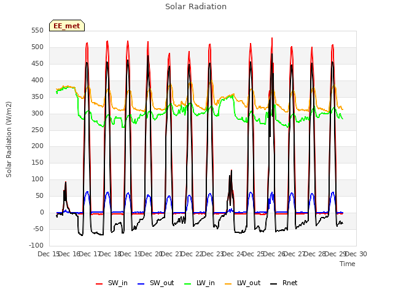Click the -100 y-axis tick label
The image size is (393, 295).
click(x=36, y=245)
